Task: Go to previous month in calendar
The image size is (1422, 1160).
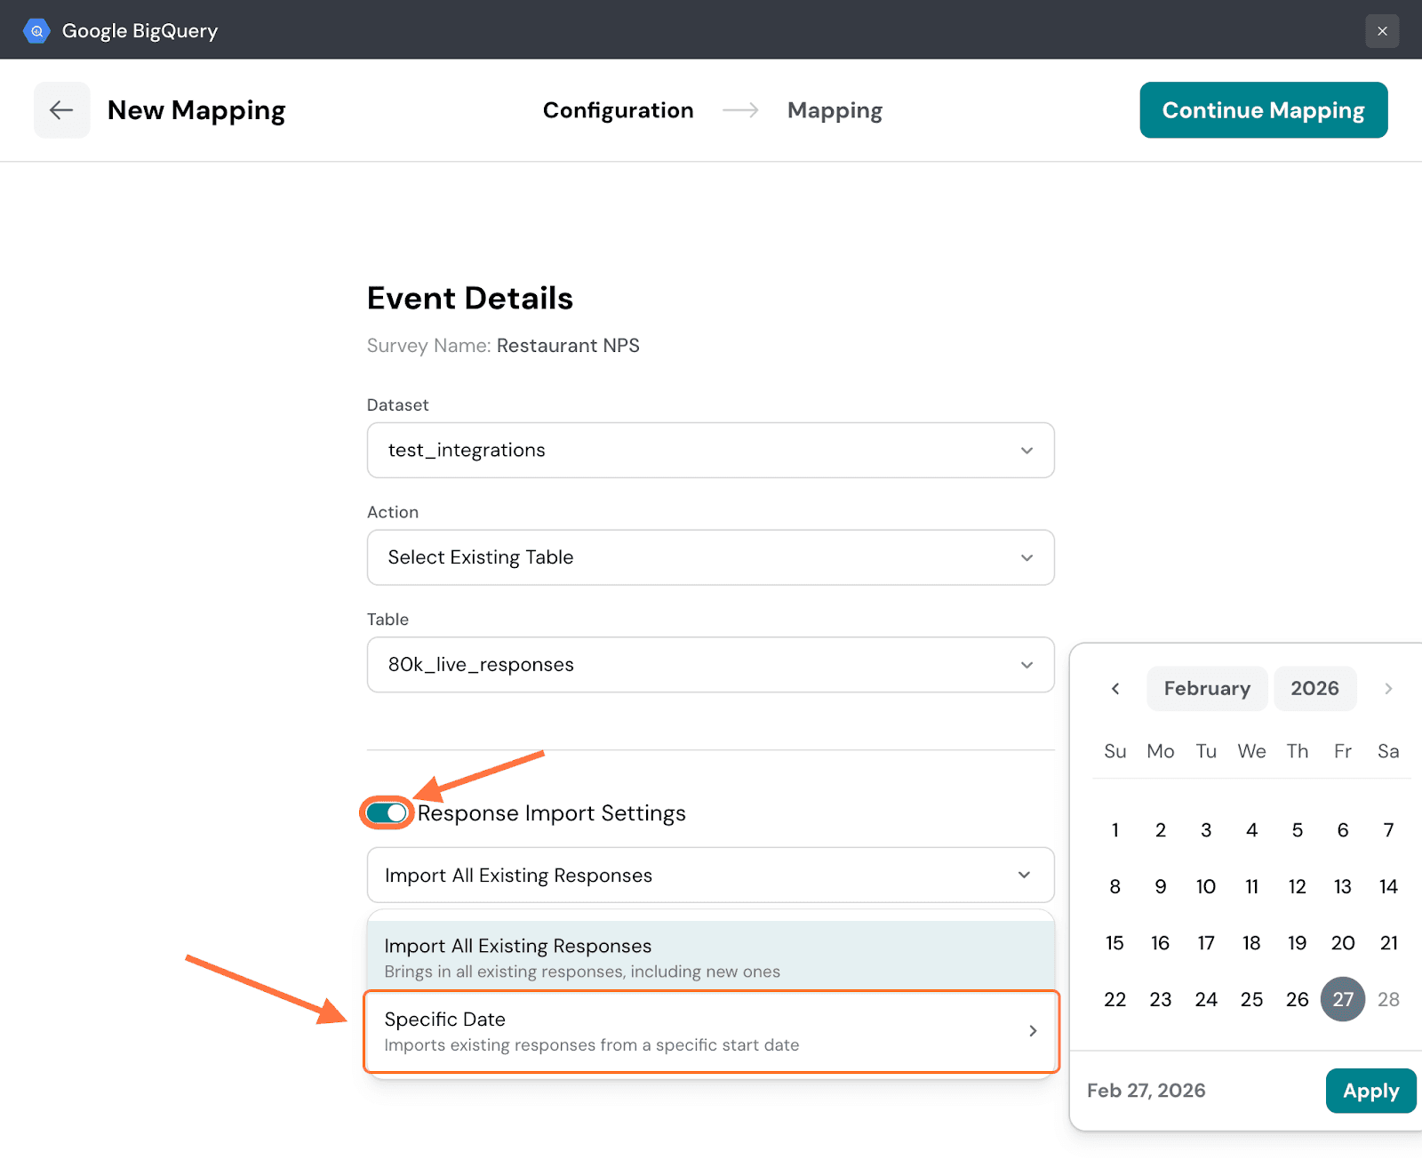Action: pyautogui.click(x=1115, y=689)
